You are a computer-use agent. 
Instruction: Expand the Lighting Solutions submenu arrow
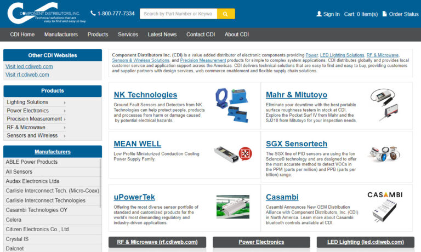click(65, 102)
